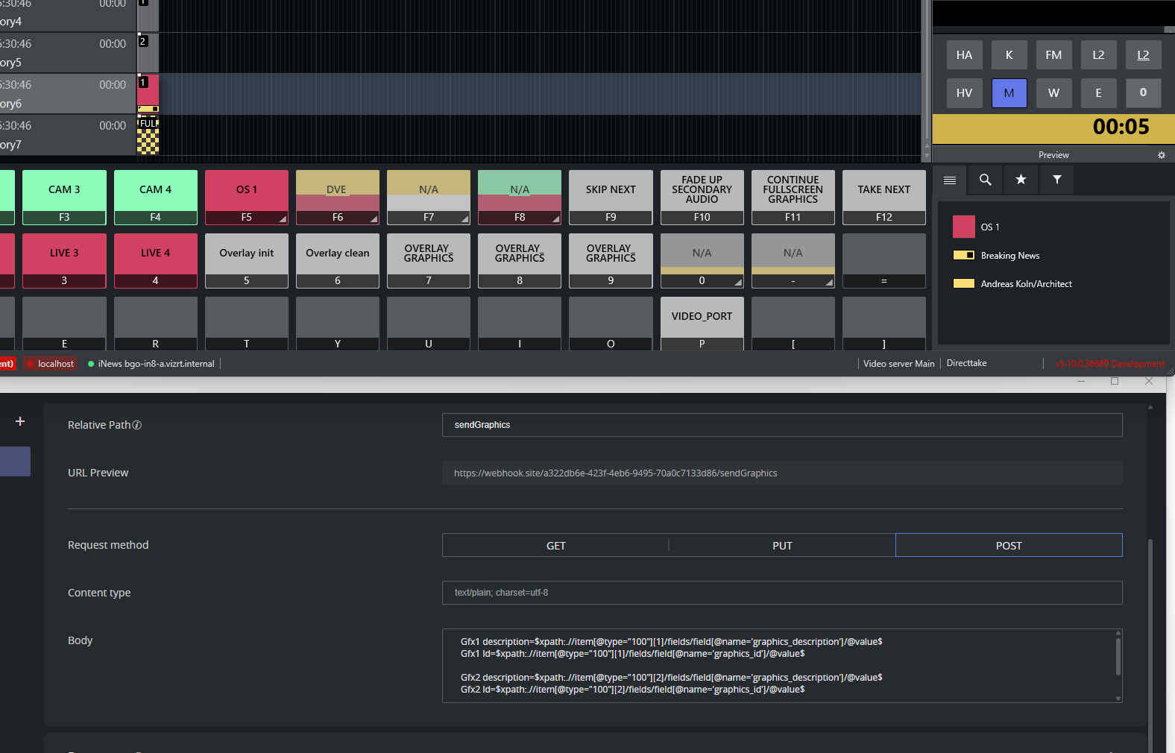
Task: Click the OS 1 red color swatch
Action: click(x=963, y=227)
